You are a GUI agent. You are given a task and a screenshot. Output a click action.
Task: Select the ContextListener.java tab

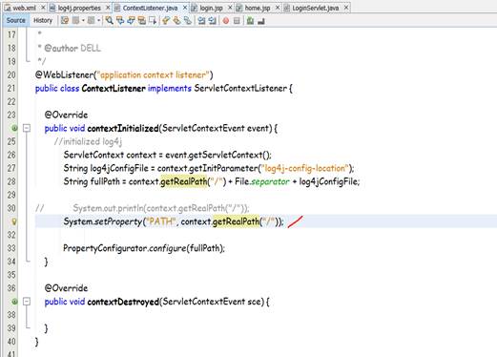point(150,8)
